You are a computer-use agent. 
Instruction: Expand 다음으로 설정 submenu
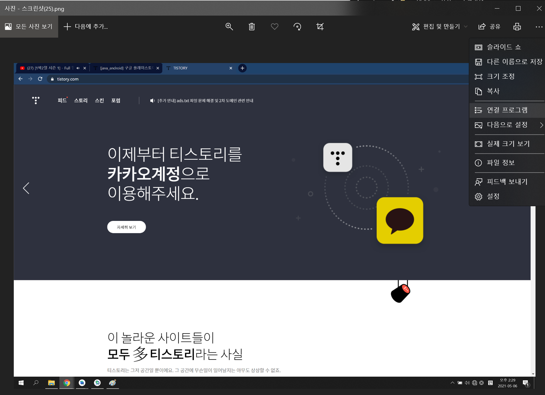[x=507, y=125]
